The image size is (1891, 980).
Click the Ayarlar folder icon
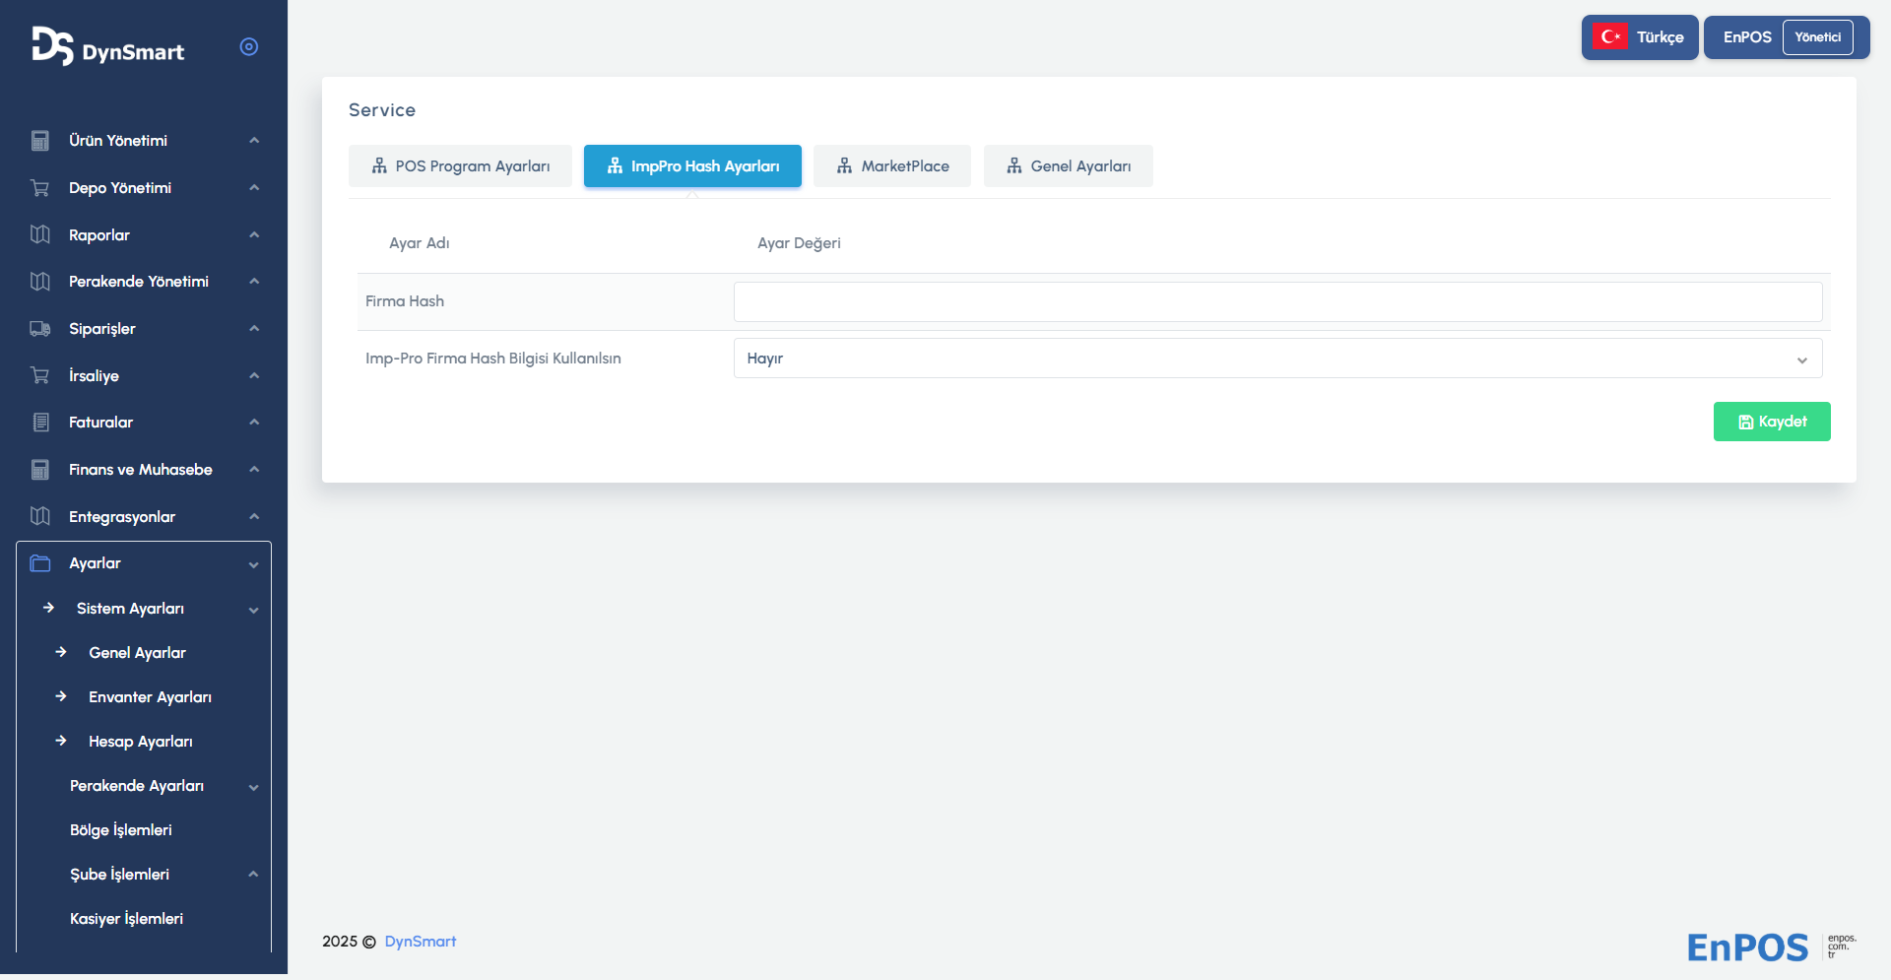(x=40, y=563)
